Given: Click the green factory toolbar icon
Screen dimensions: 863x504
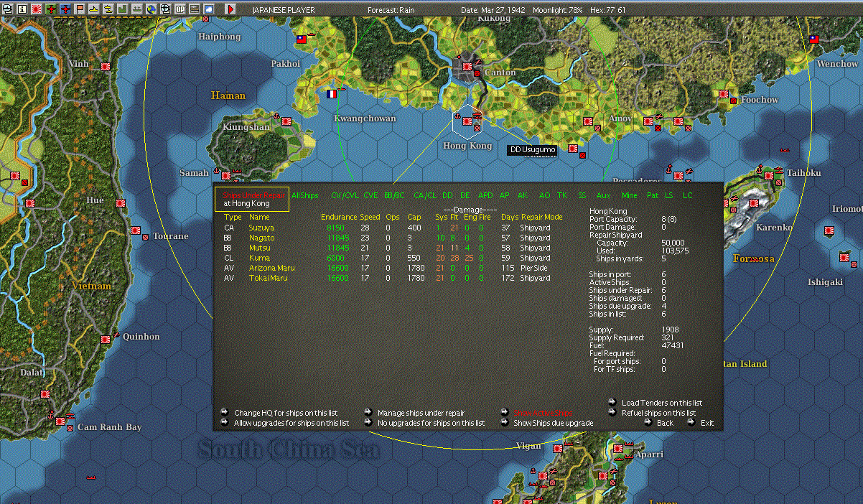Looking at the screenshot, I should (x=122, y=9).
